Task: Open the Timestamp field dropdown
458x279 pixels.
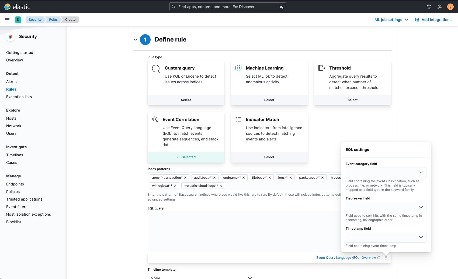Action: (x=386, y=237)
